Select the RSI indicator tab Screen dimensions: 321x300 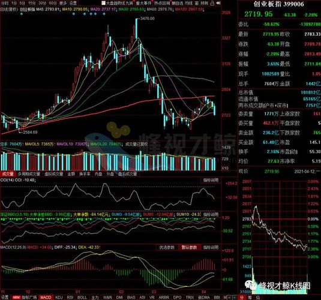(x=70, y=297)
